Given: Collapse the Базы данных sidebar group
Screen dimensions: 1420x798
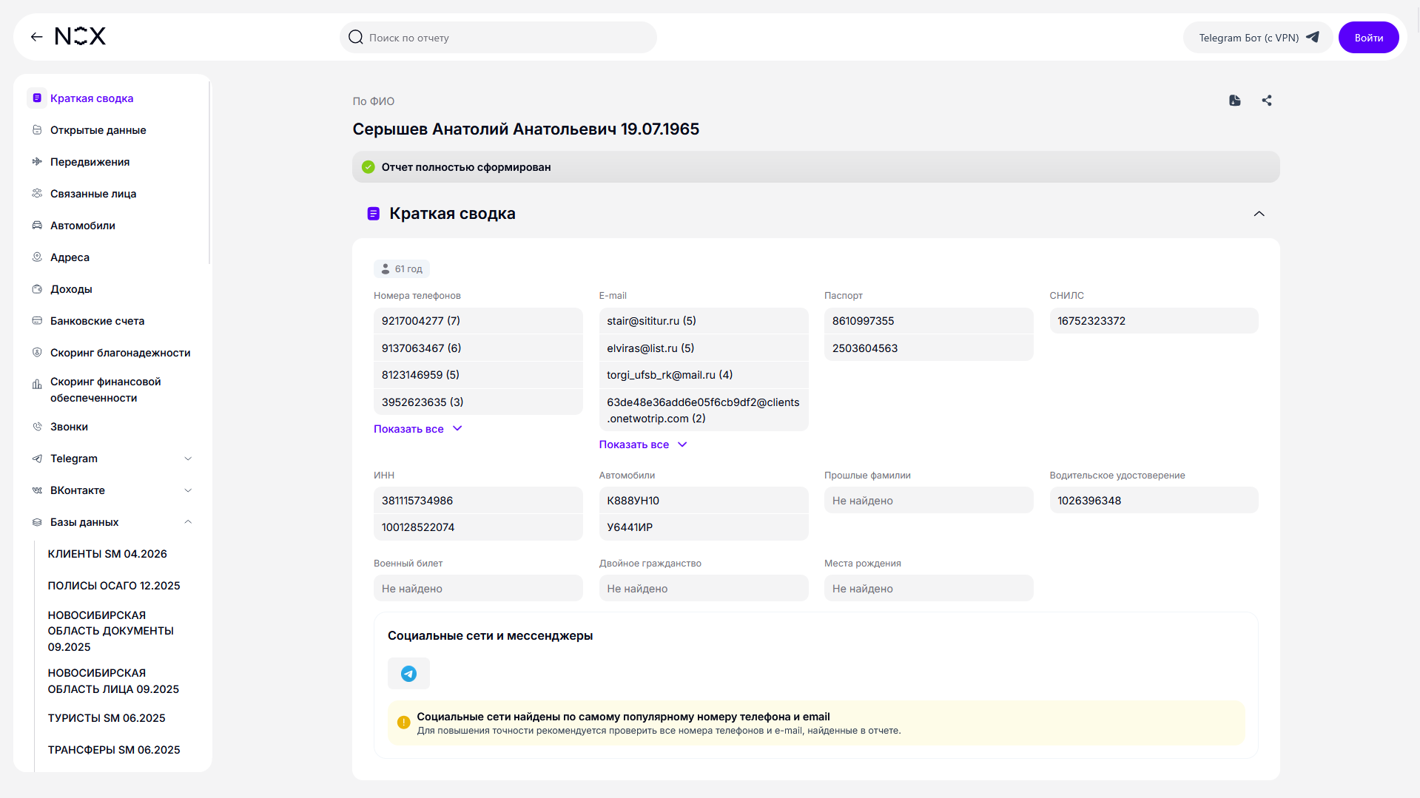Looking at the screenshot, I should pyautogui.click(x=188, y=522).
